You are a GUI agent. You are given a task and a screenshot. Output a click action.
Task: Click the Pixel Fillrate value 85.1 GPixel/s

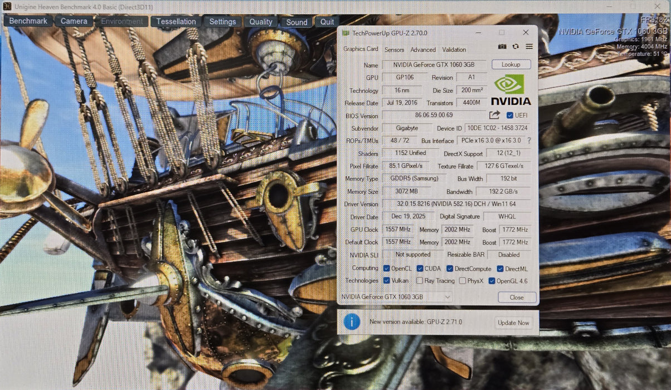coord(405,166)
